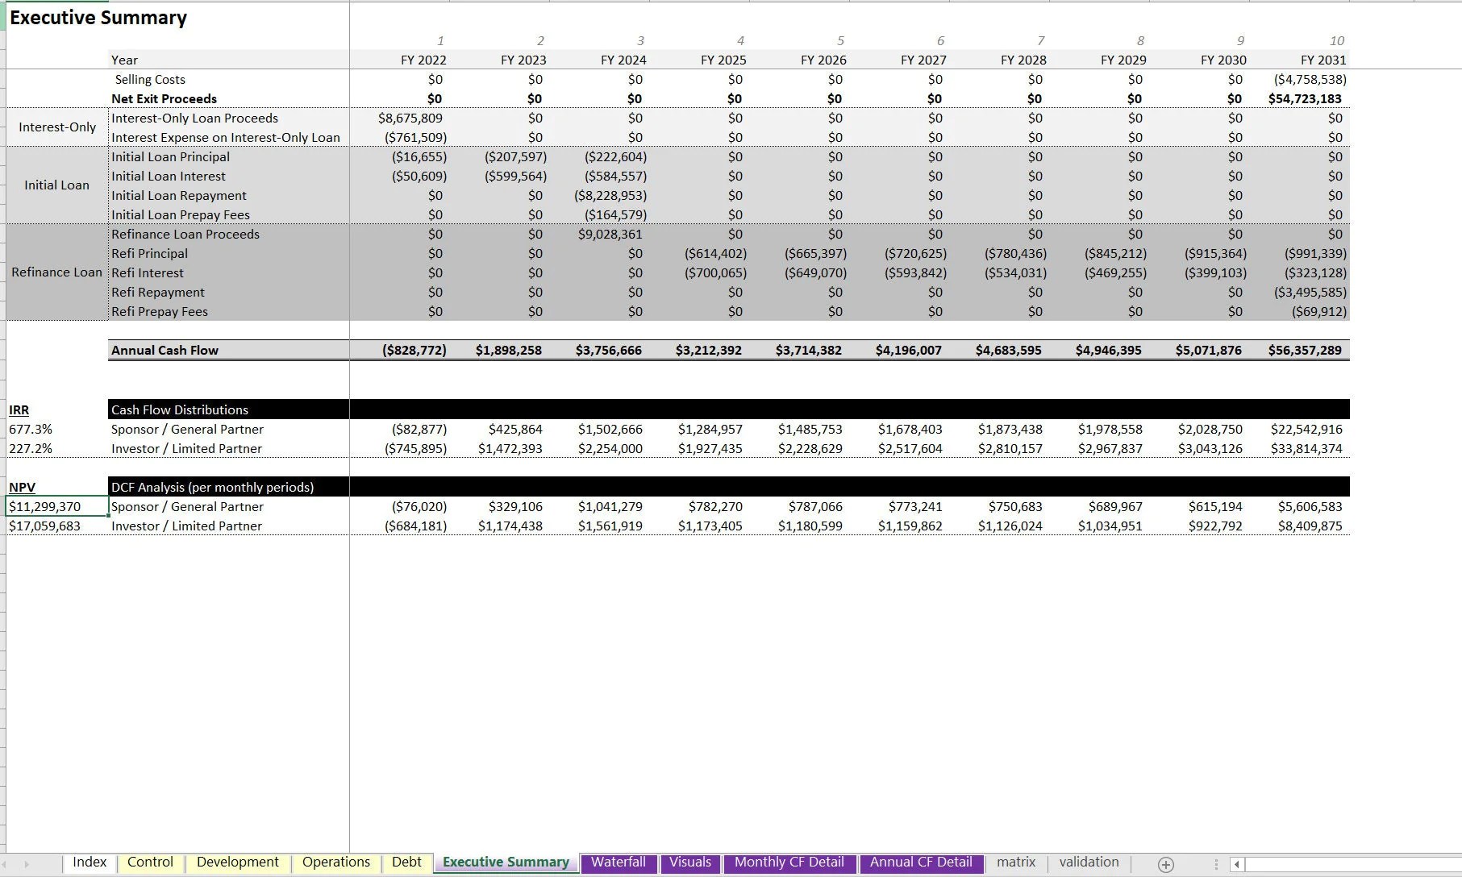Open the Operations sheet tab
The height and width of the screenshot is (877, 1462).
335,862
